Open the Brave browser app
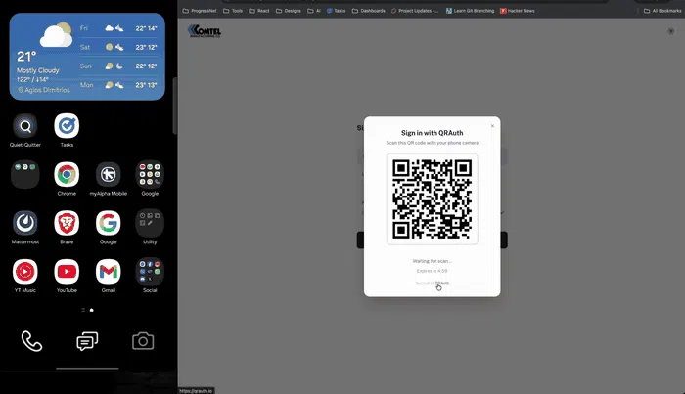The width and height of the screenshot is (685, 394). click(67, 224)
